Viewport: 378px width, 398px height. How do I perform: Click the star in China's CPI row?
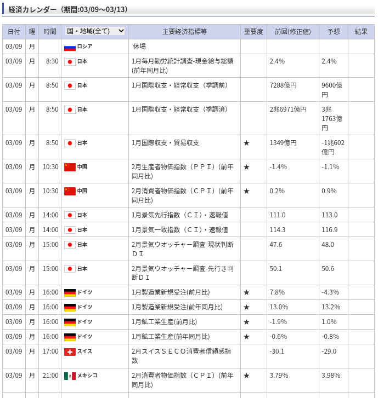(x=246, y=191)
